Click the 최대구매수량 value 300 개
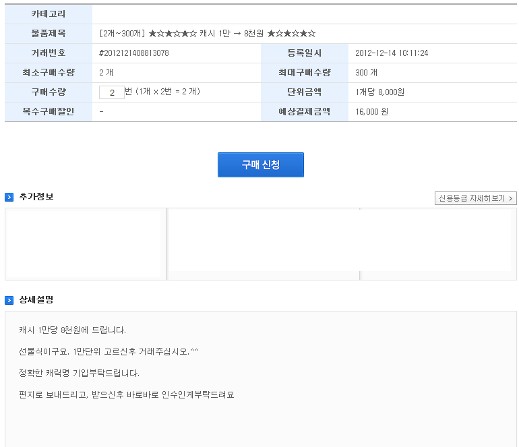The width and height of the screenshot is (519, 447). 367,73
